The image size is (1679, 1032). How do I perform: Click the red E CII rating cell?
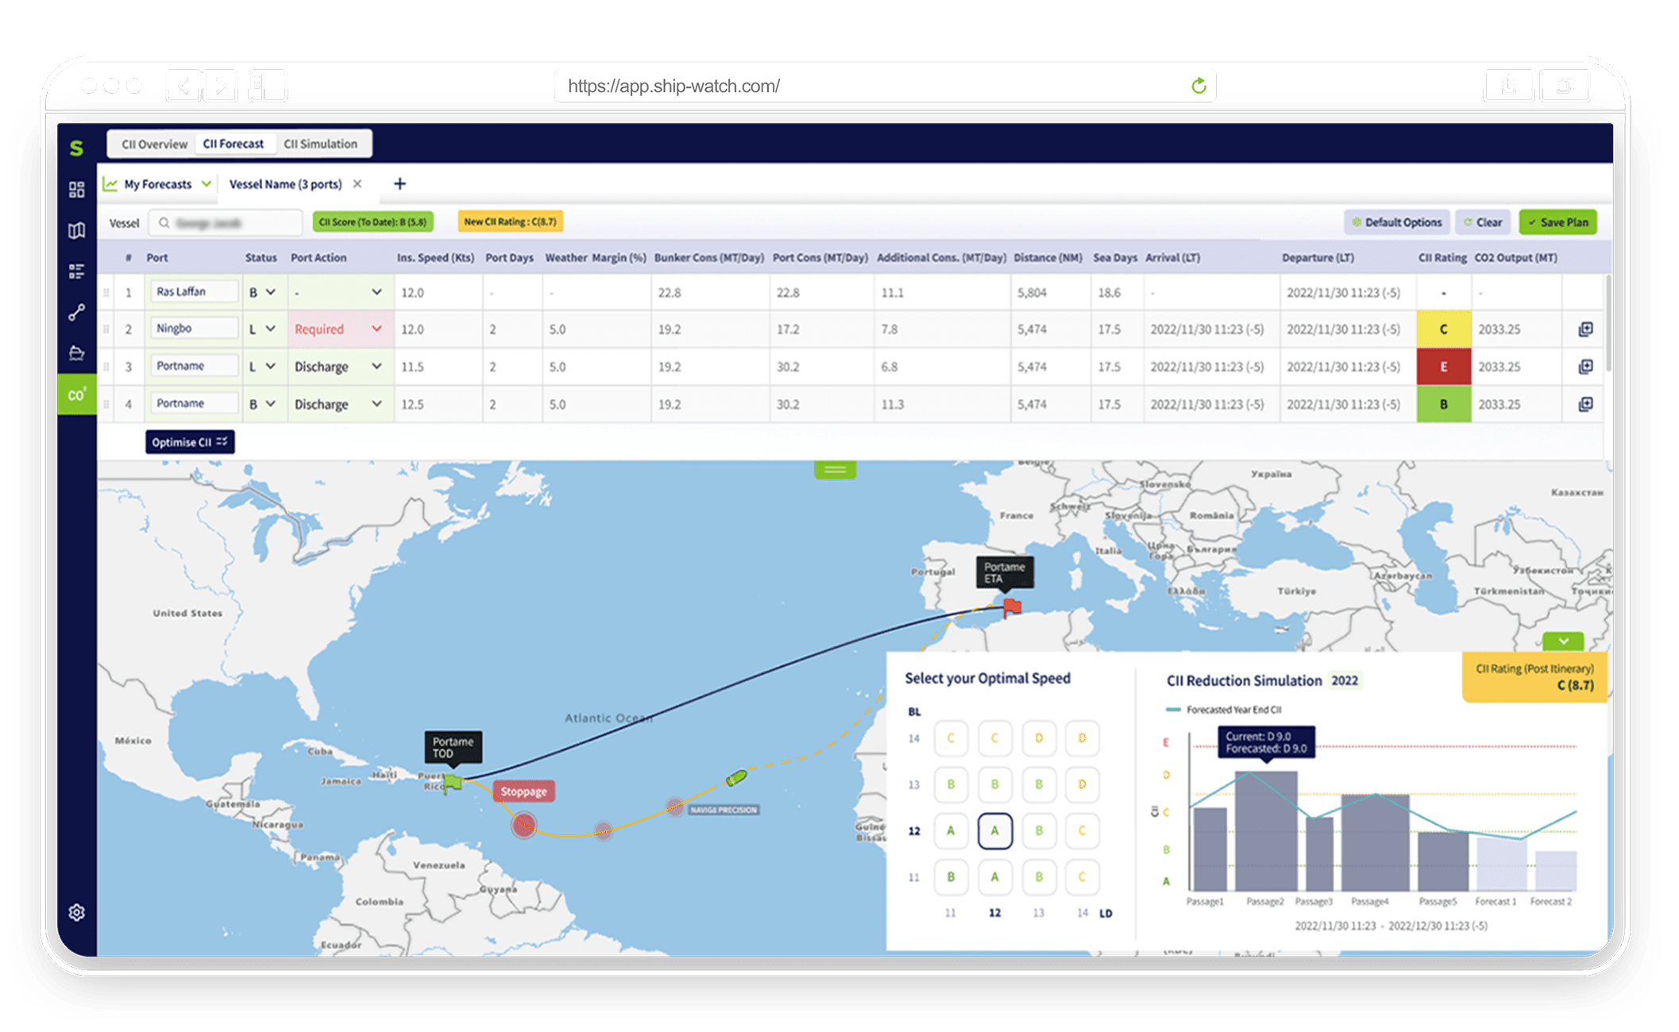tap(1443, 367)
